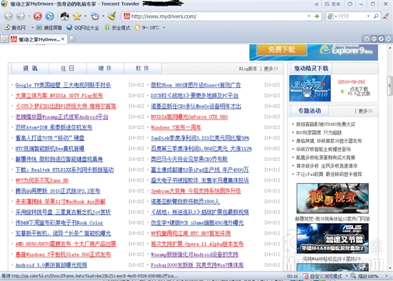393x281 pixels.
Task: Open dropdown next to Forward button
Action: [29, 16]
